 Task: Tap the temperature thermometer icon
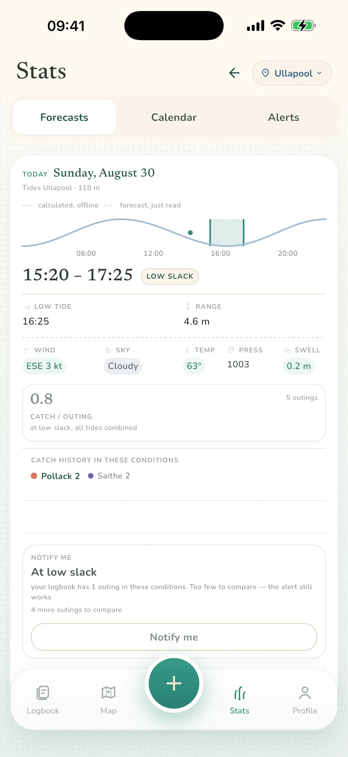coord(187,350)
